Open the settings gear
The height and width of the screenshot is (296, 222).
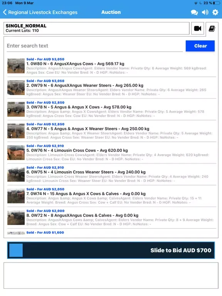pos(215,12)
